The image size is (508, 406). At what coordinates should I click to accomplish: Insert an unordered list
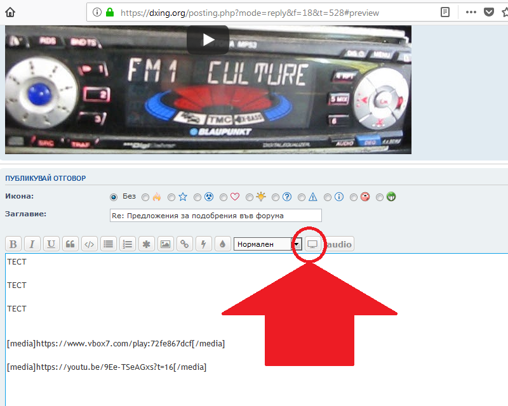click(108, 244)
